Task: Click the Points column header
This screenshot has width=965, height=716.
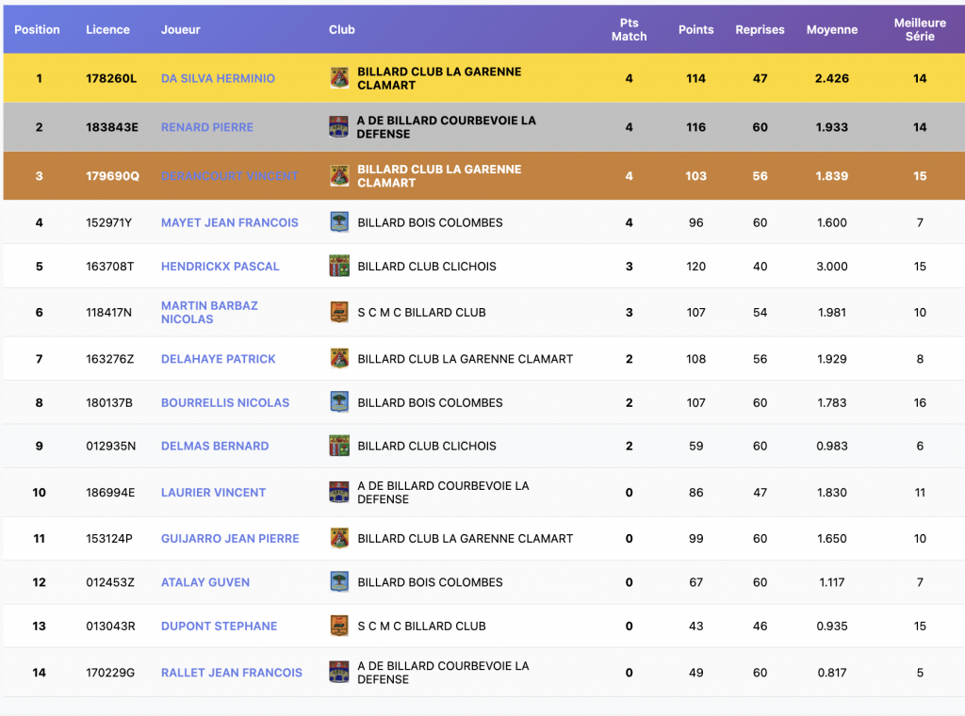Action: point(695,29)
